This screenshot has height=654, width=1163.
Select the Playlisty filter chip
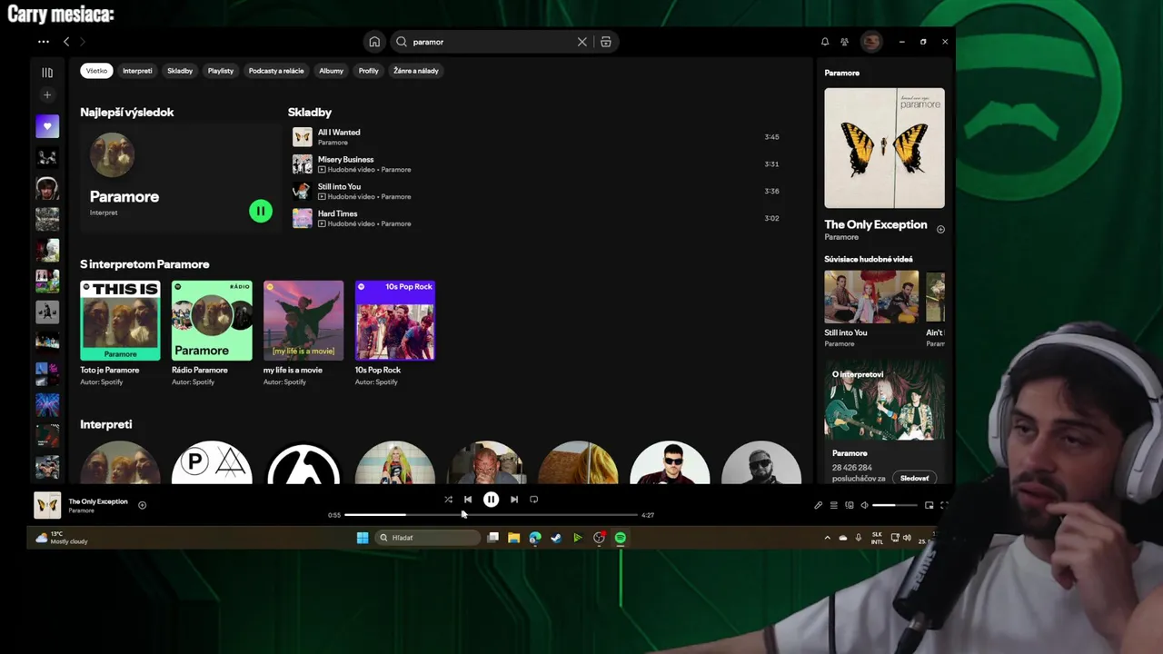click(x=221, y=71)
